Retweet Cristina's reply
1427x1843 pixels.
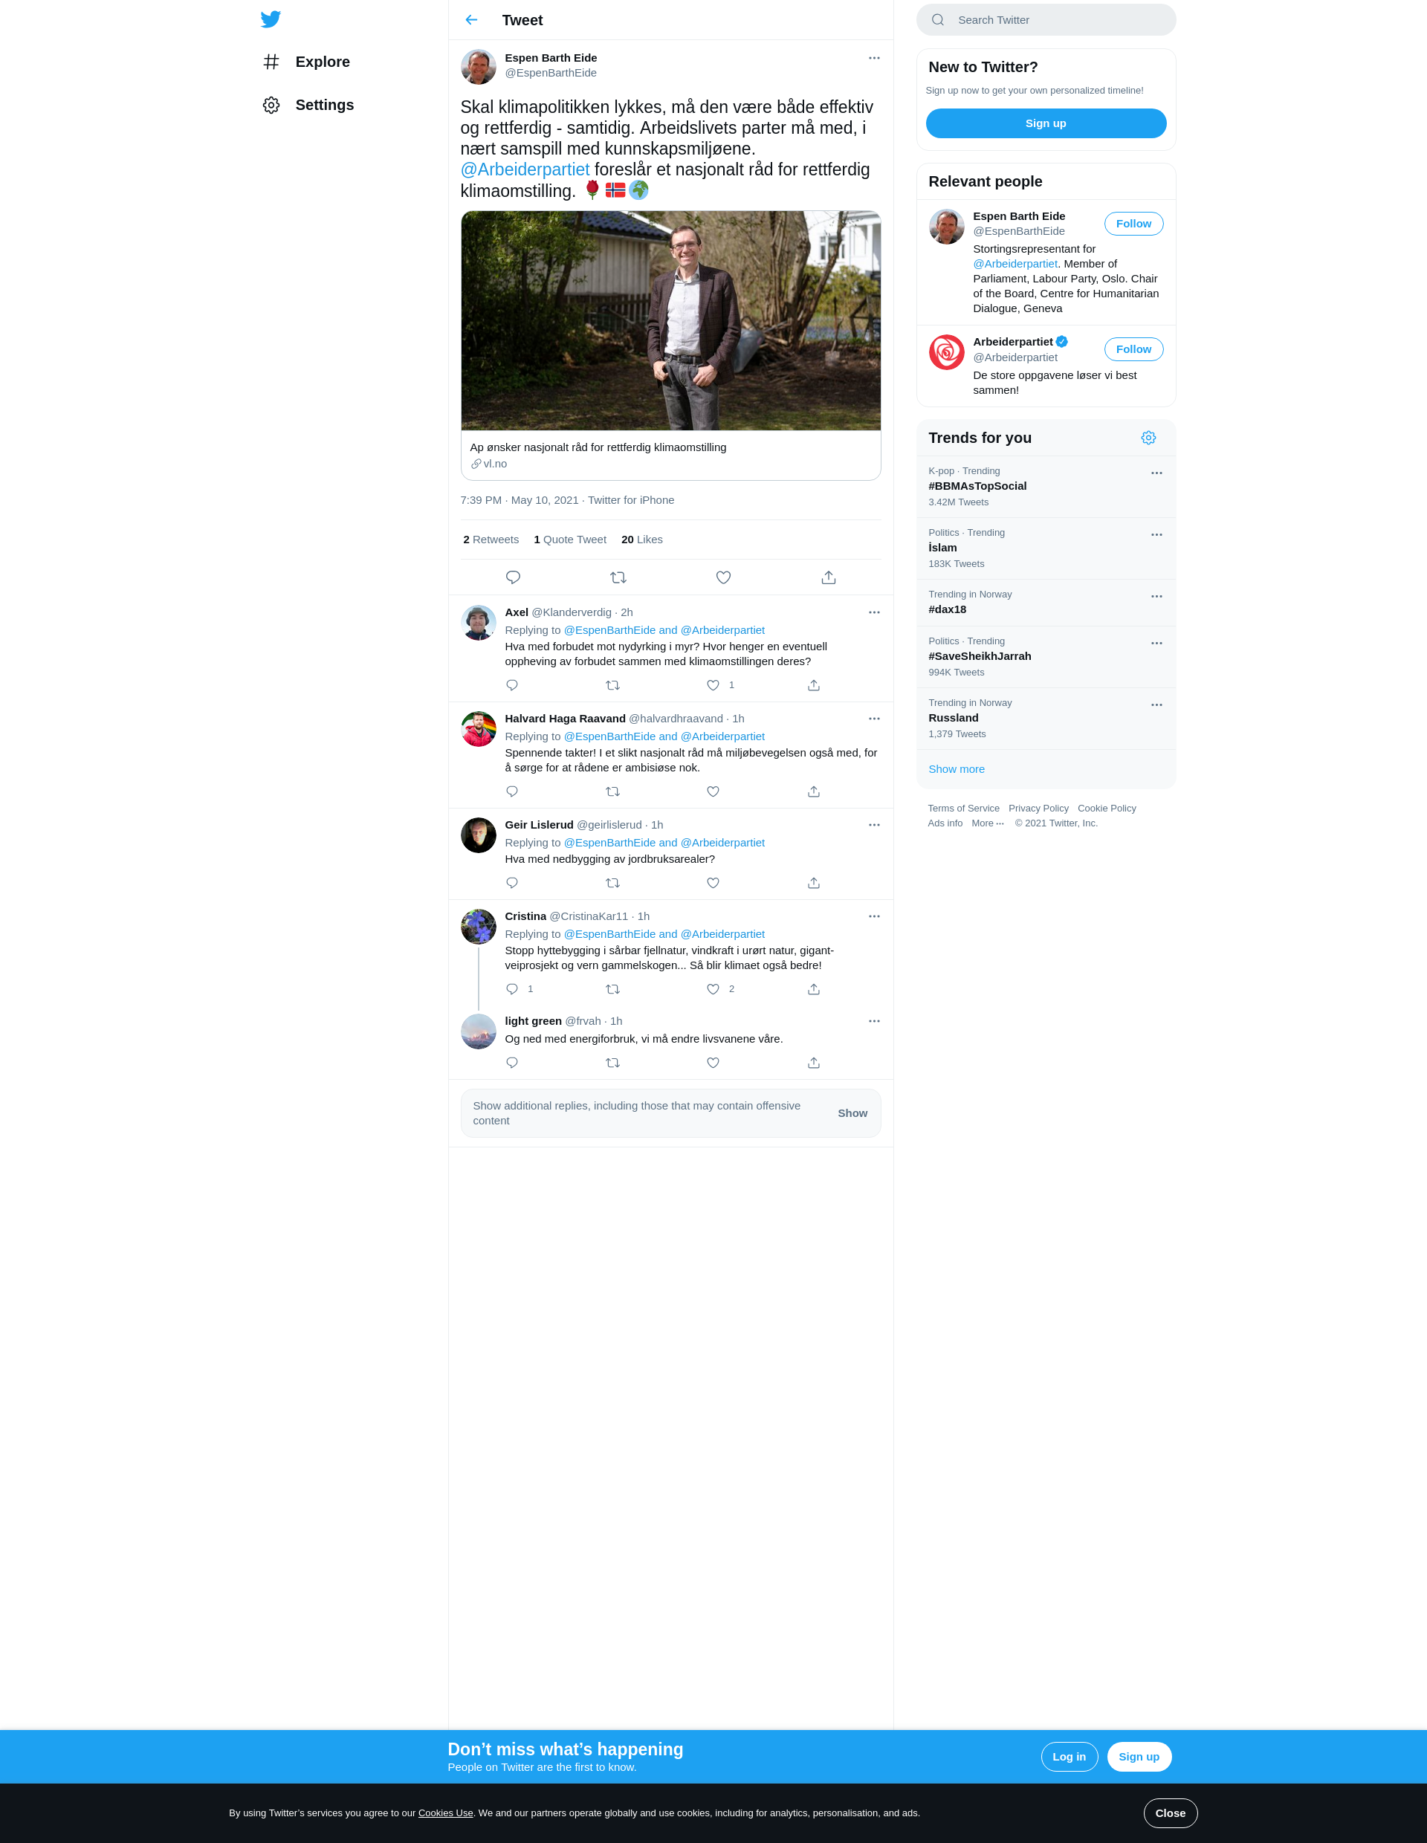(x=612, y=989)
